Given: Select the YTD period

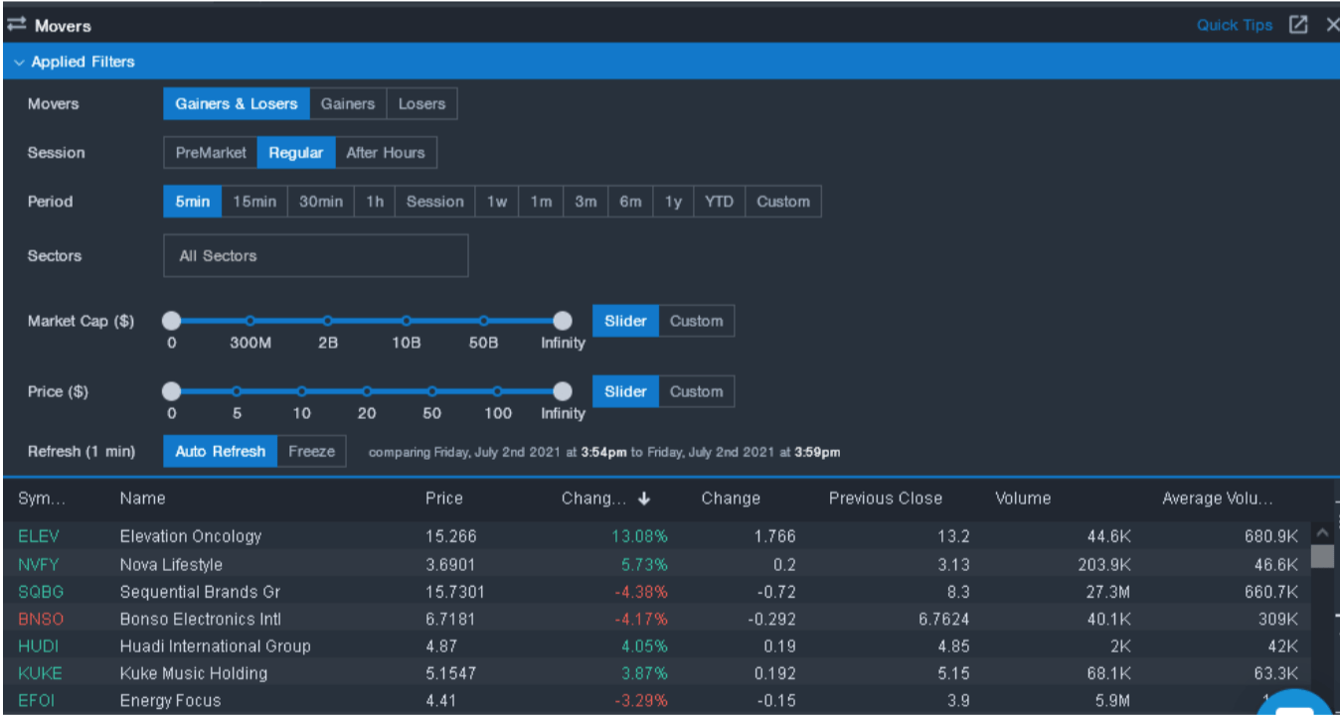Looking at the screenshot, I should (x=718, y=201).
